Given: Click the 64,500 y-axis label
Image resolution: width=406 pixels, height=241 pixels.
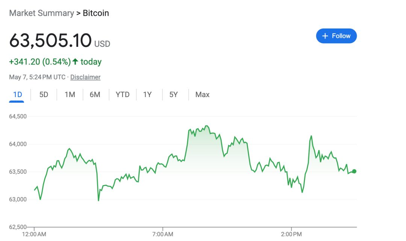Looking at the screenshot, I should tap(18, 117).
